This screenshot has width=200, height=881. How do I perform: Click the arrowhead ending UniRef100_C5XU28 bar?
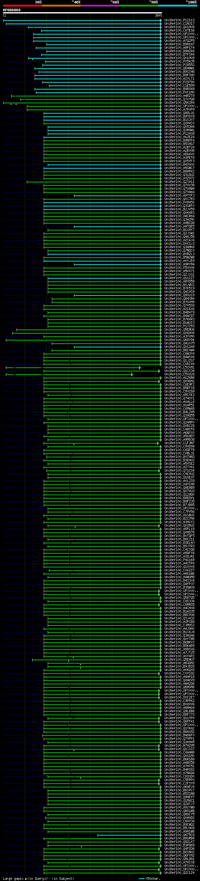pos(132,374)
